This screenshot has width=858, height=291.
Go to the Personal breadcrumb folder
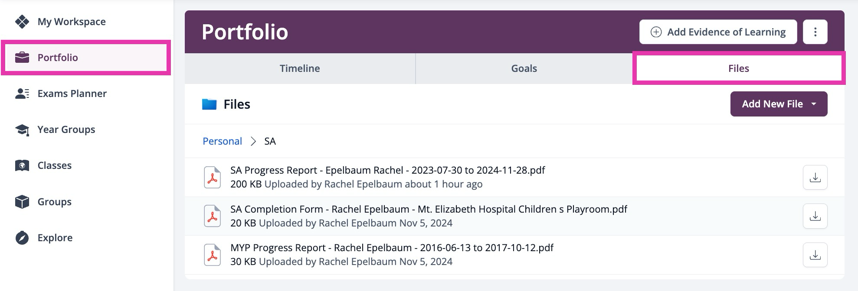click(x=222, y=141)
